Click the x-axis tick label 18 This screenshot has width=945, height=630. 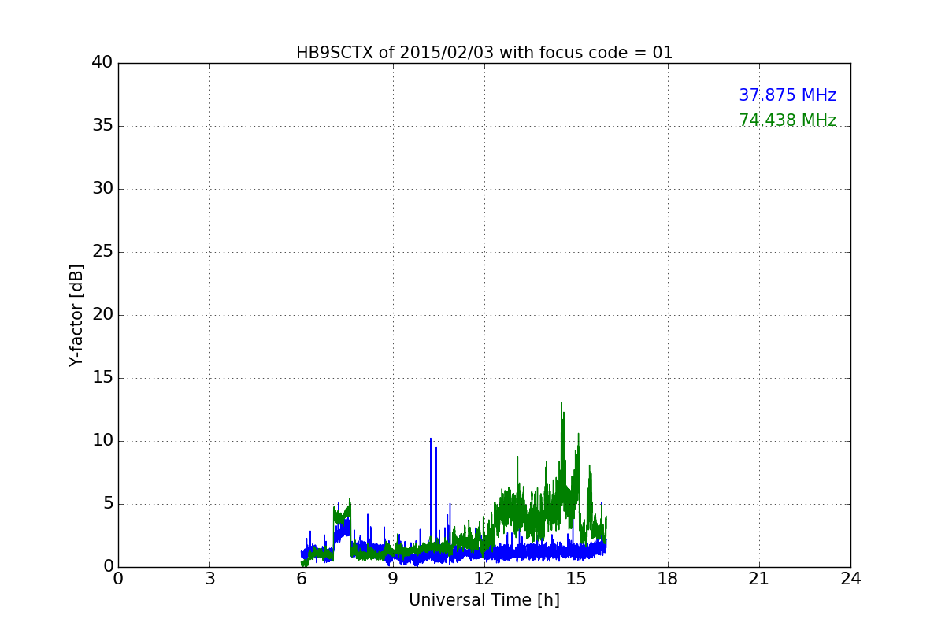point(668,579)
